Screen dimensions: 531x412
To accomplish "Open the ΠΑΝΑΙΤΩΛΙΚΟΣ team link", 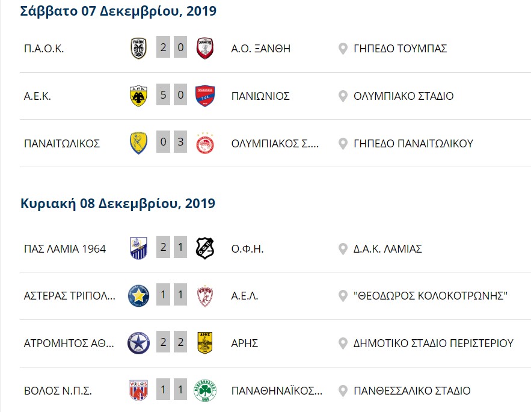I will click(62, 144).
